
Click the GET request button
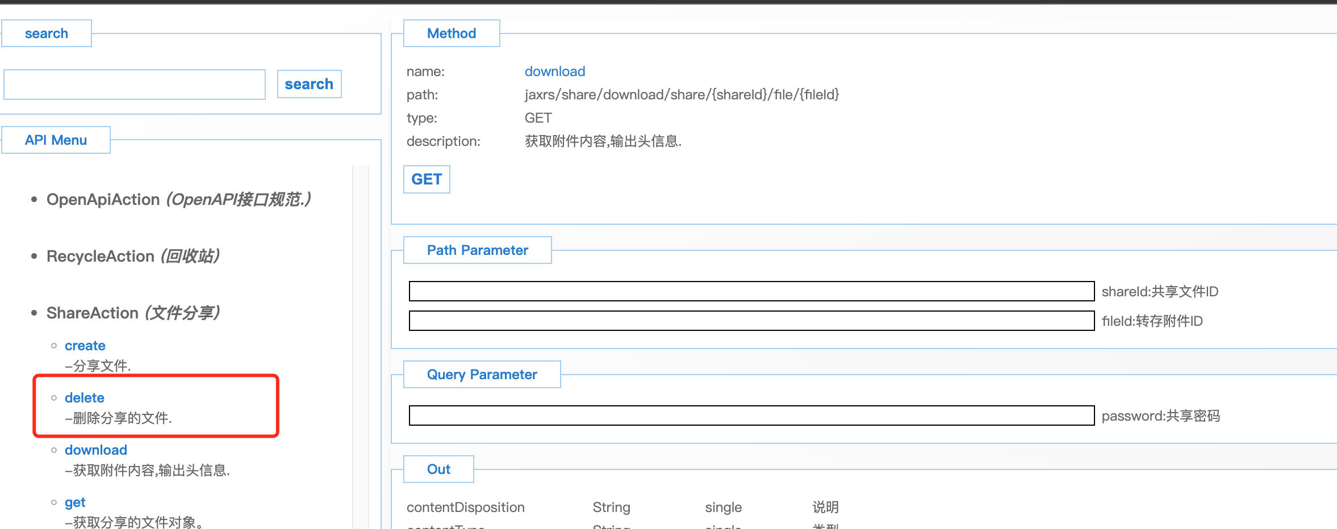(x=427, y=179)
